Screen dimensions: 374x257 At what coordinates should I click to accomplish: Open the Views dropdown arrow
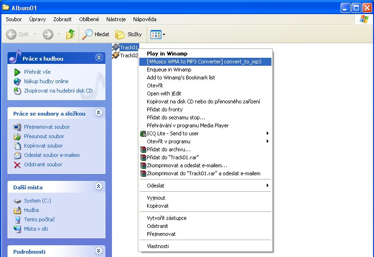click(x=164, y=35)
